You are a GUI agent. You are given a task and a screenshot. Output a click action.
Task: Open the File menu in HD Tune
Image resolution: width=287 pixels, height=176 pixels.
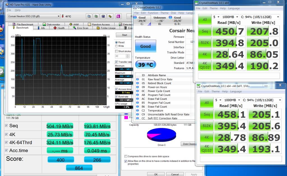[9, 10]
